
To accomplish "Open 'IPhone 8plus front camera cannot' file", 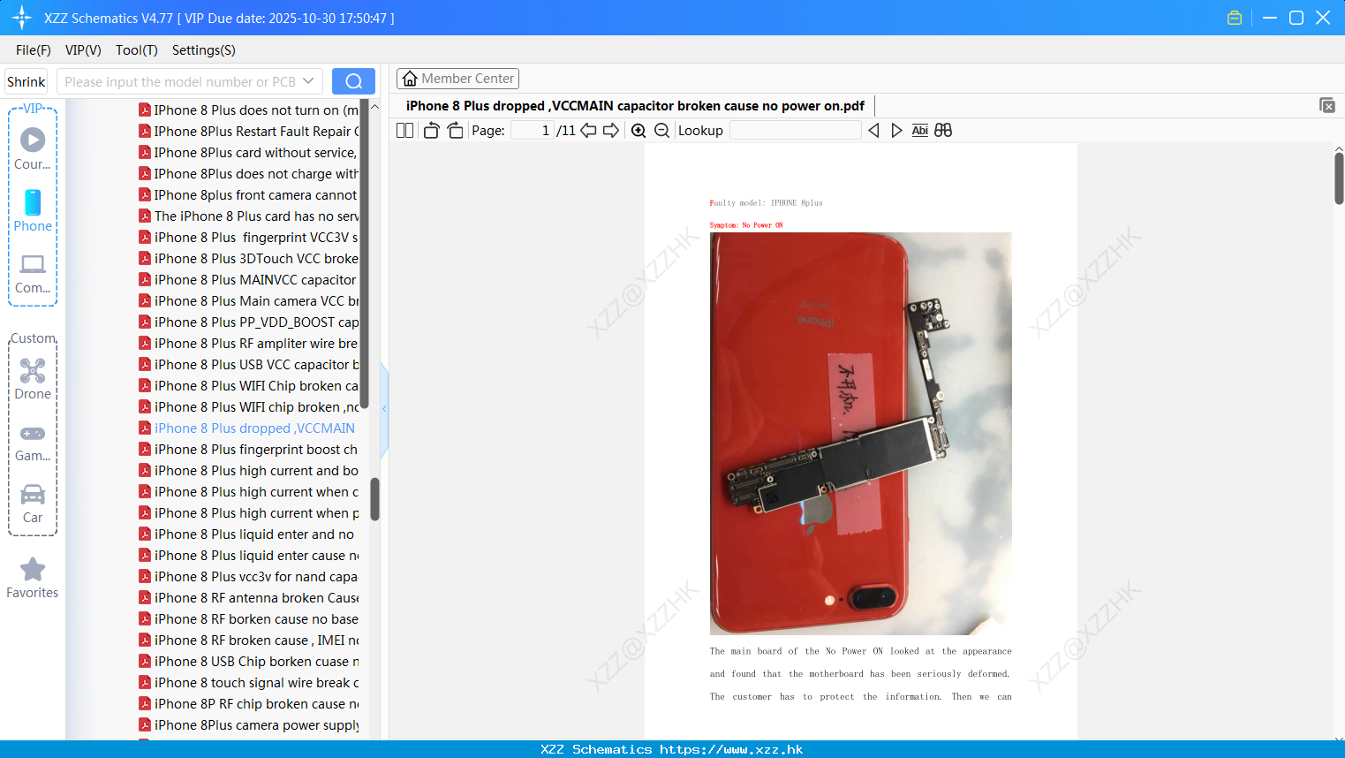I will (x=248, y=195).
